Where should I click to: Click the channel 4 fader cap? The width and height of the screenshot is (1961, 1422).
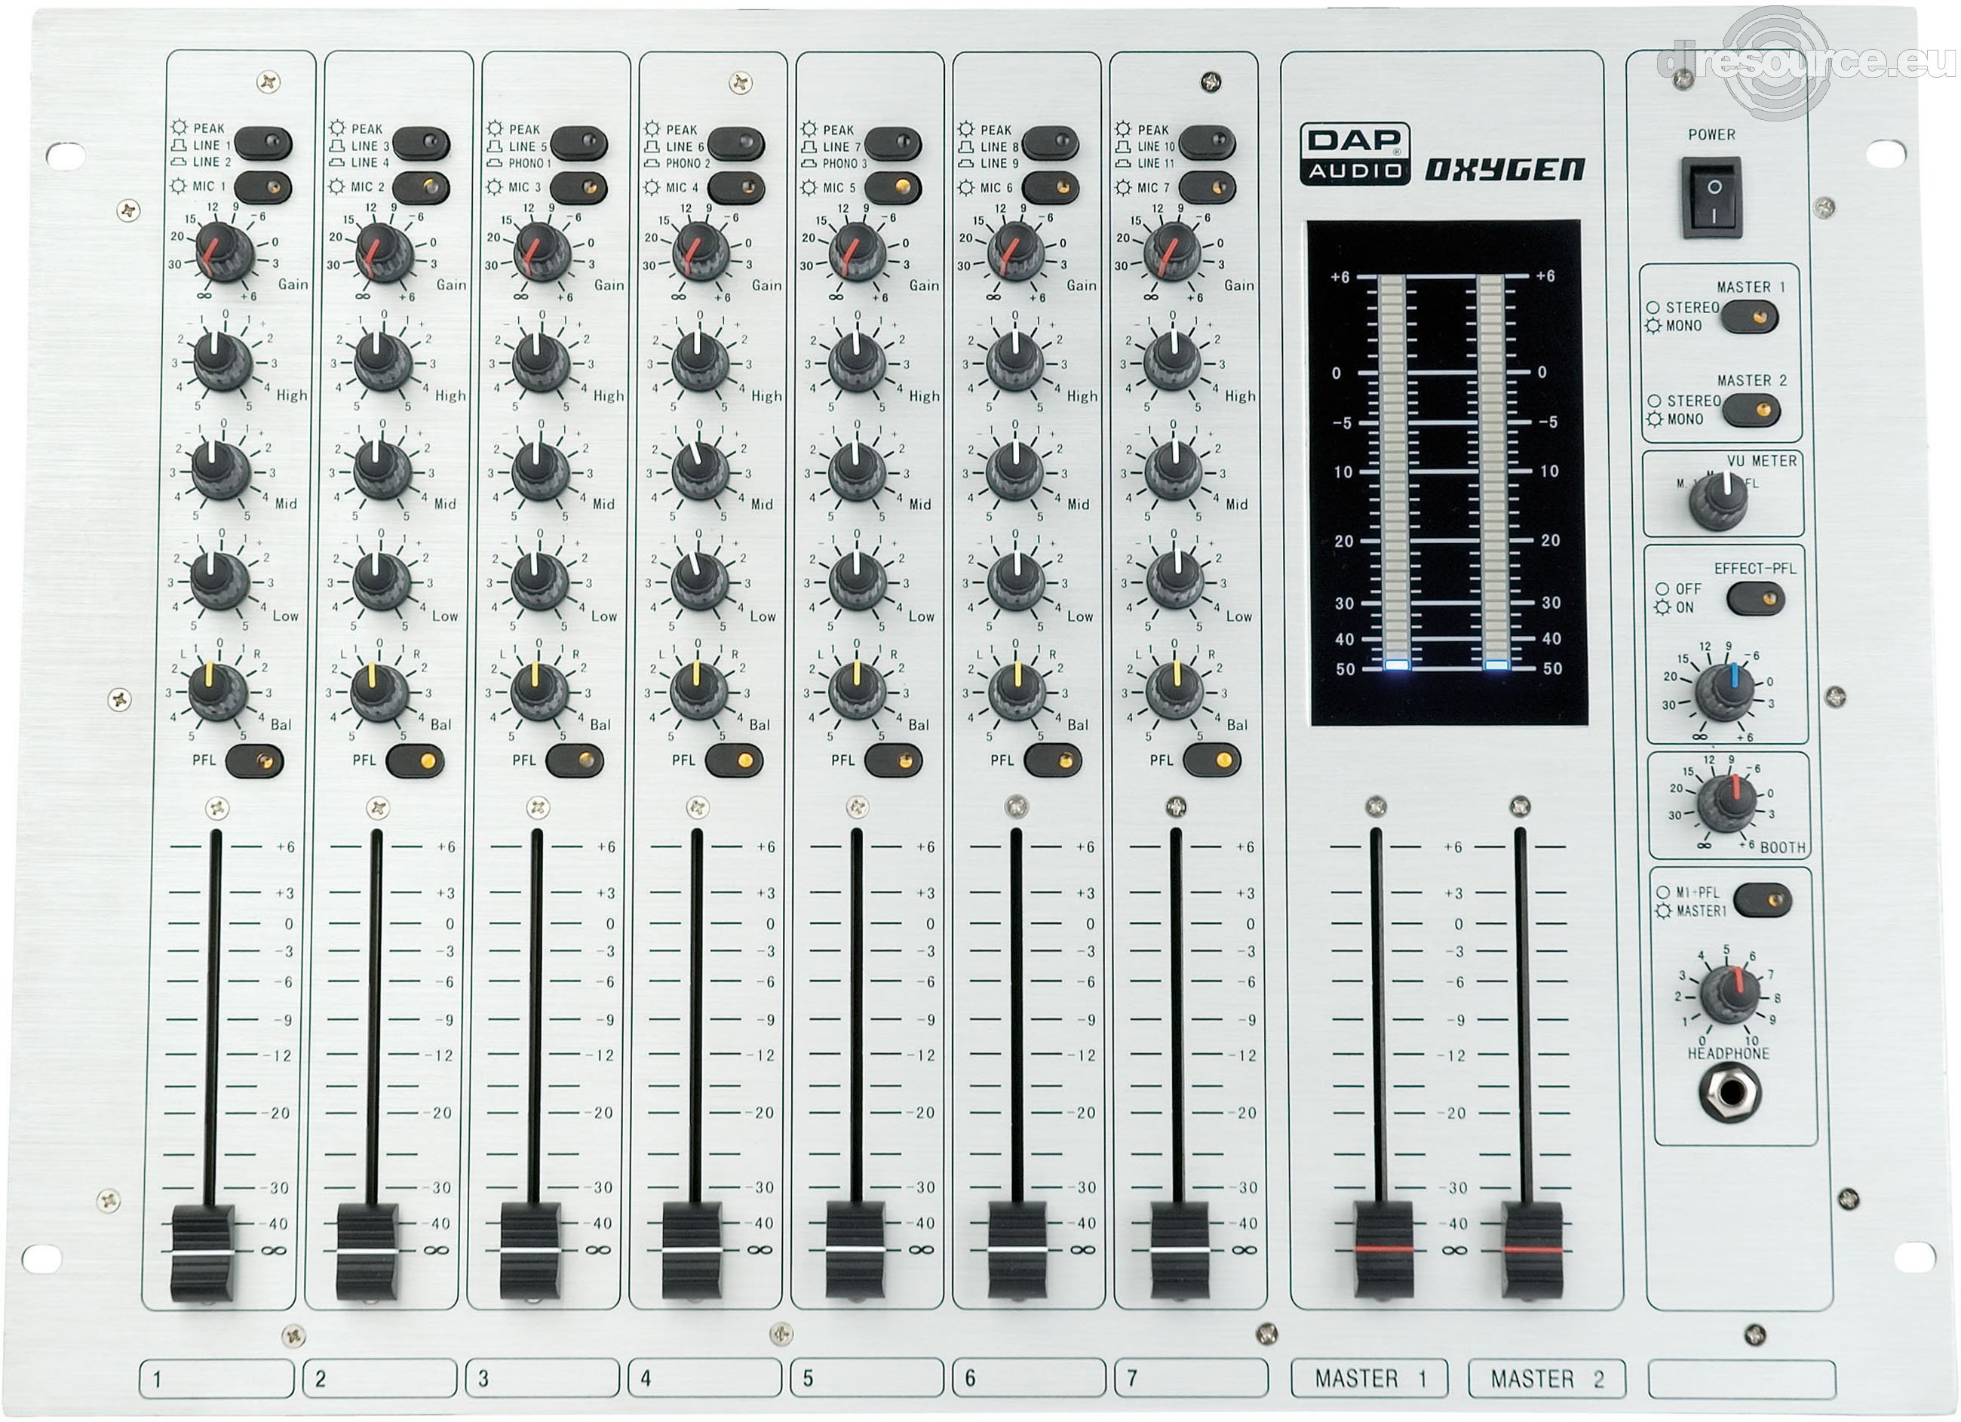(x=692, y=1252)
